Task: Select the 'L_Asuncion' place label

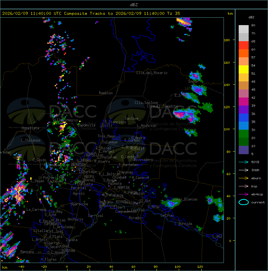Action: tap(147, 126)
